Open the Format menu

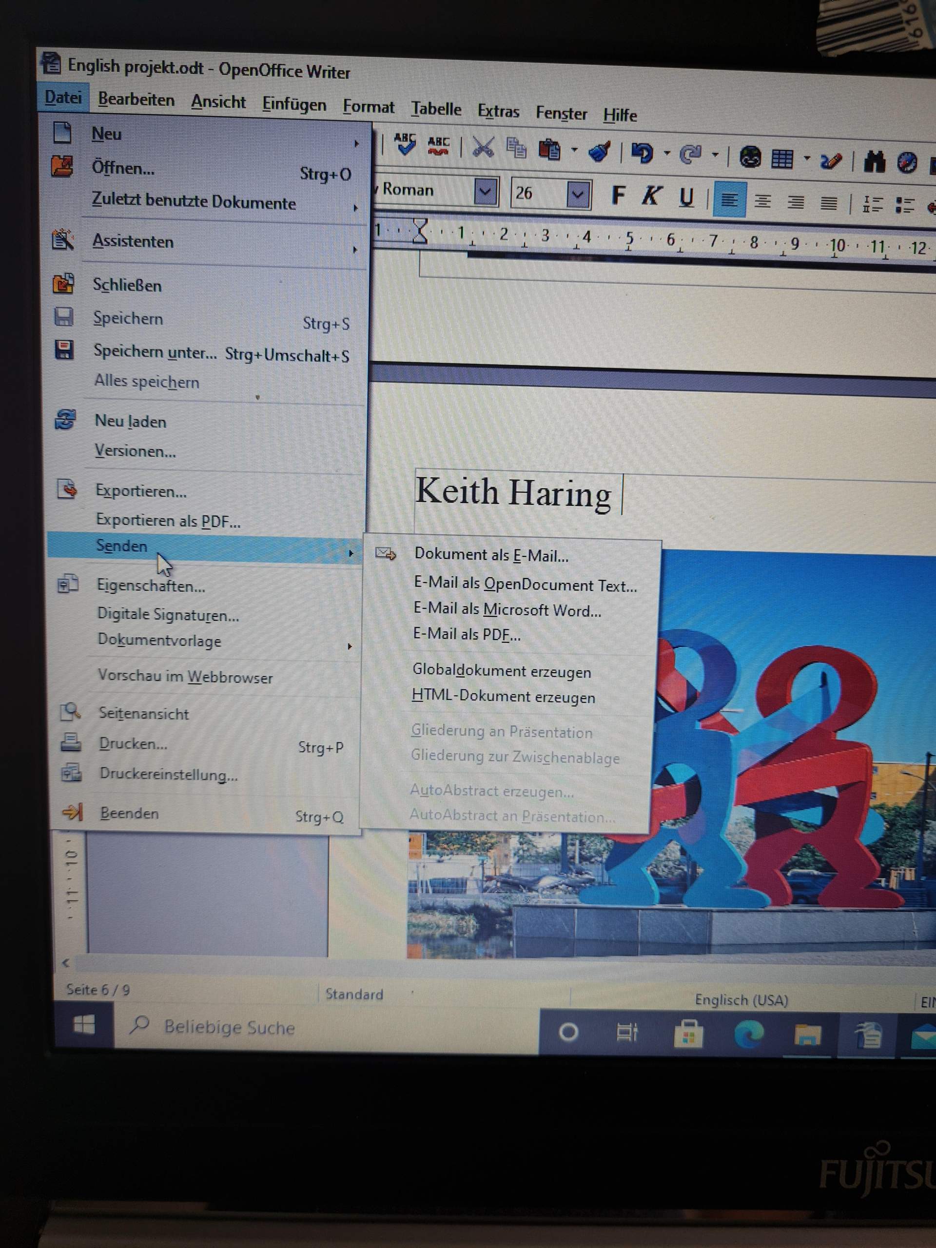pyautogui.click(x=369, y=107)
